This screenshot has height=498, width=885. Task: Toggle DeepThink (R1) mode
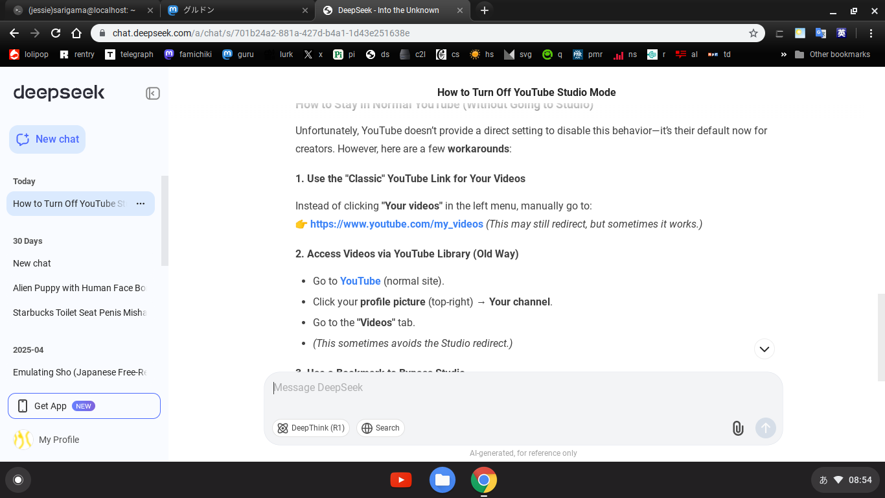point(311,428)
